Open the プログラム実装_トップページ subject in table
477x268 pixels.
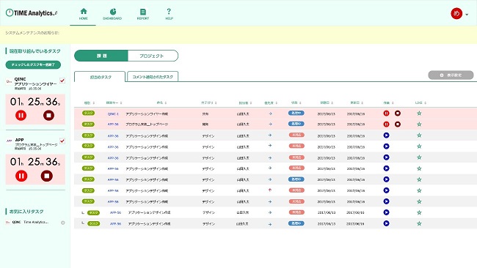(x=147, y=124)
